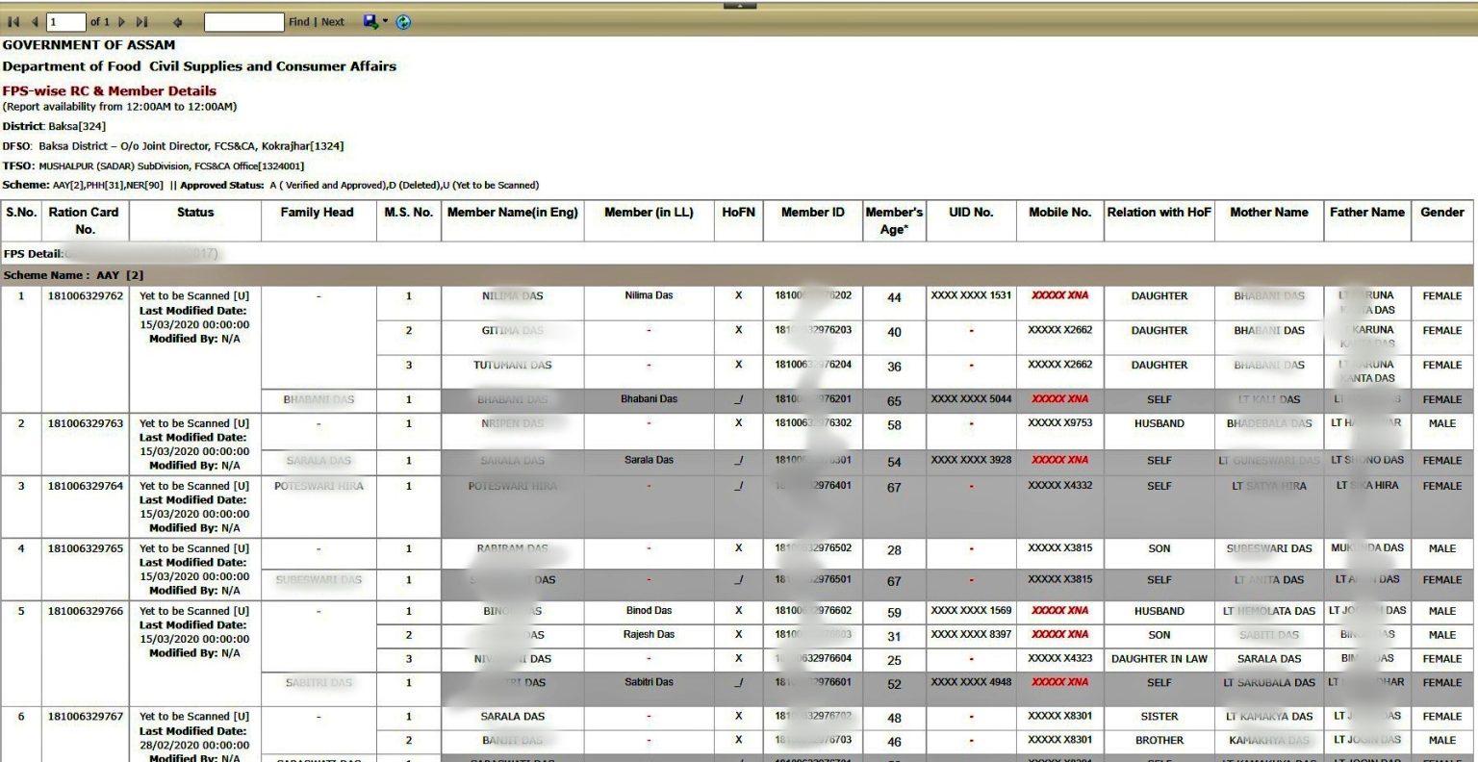Click the vertical scrollbar on the right
The width and height of the screenshot is (1478, 762).
[1472, 385]
